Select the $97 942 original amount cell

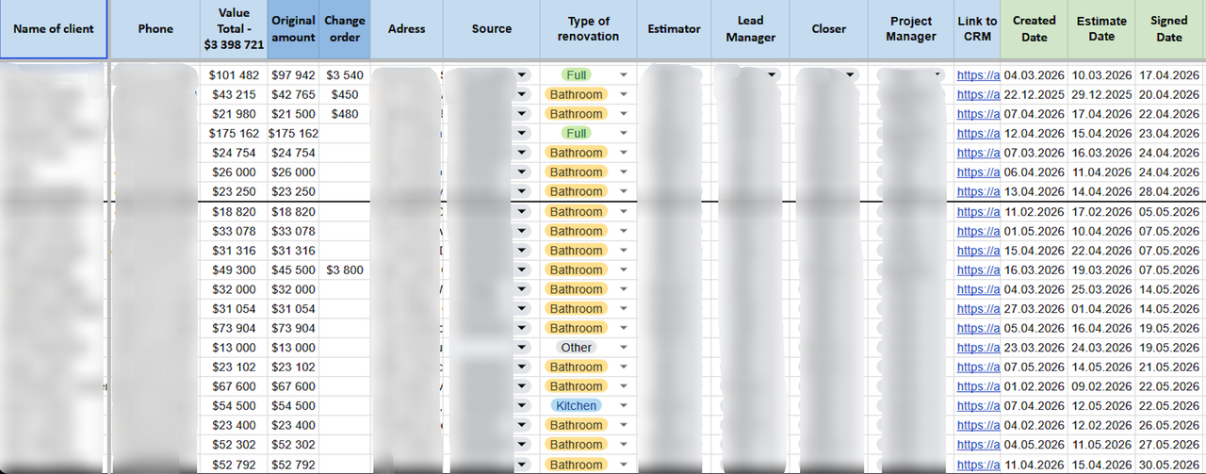(x=293, y=75)
